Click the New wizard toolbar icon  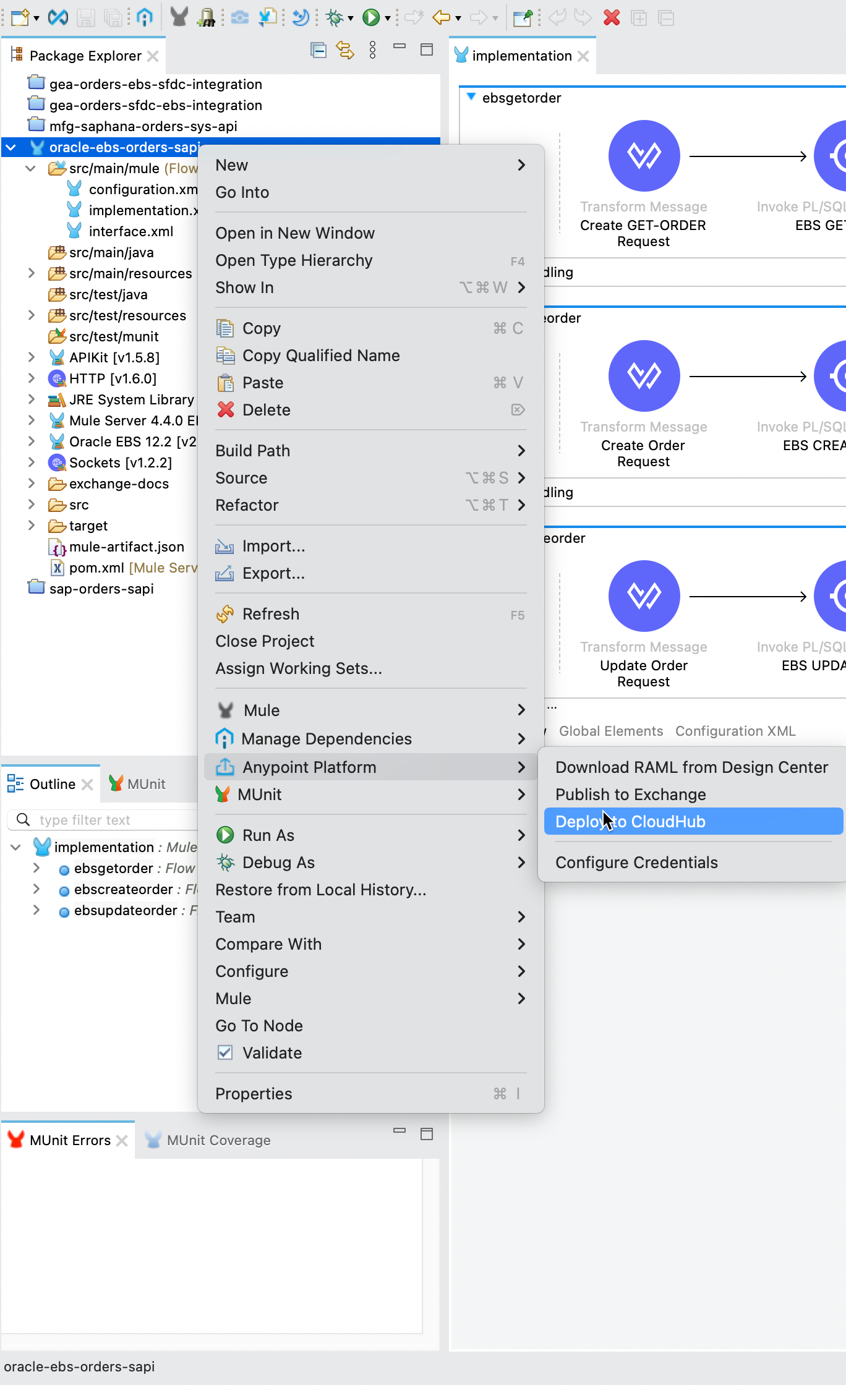tap(20, 17)
